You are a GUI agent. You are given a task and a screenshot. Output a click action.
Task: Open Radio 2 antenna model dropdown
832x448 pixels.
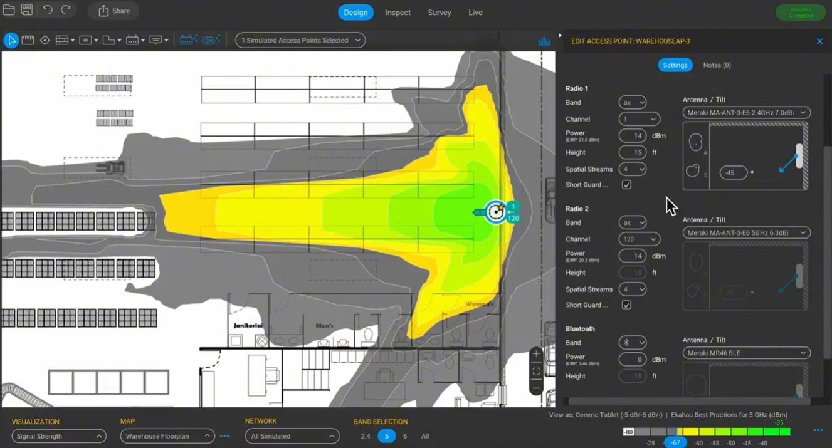click(x=746, y=232)
